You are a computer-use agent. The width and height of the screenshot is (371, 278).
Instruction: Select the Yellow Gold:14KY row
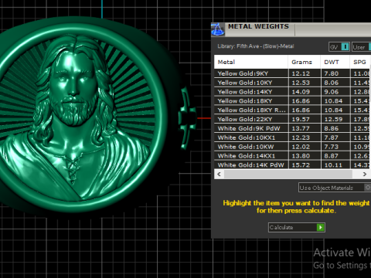point(292,92)
